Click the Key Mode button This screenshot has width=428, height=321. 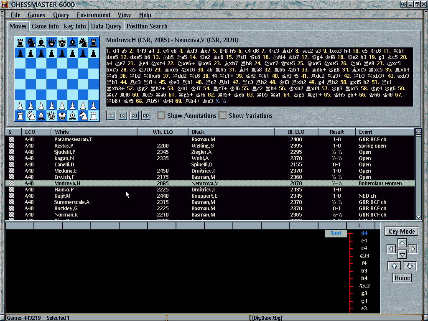click(x=402, y=232)
